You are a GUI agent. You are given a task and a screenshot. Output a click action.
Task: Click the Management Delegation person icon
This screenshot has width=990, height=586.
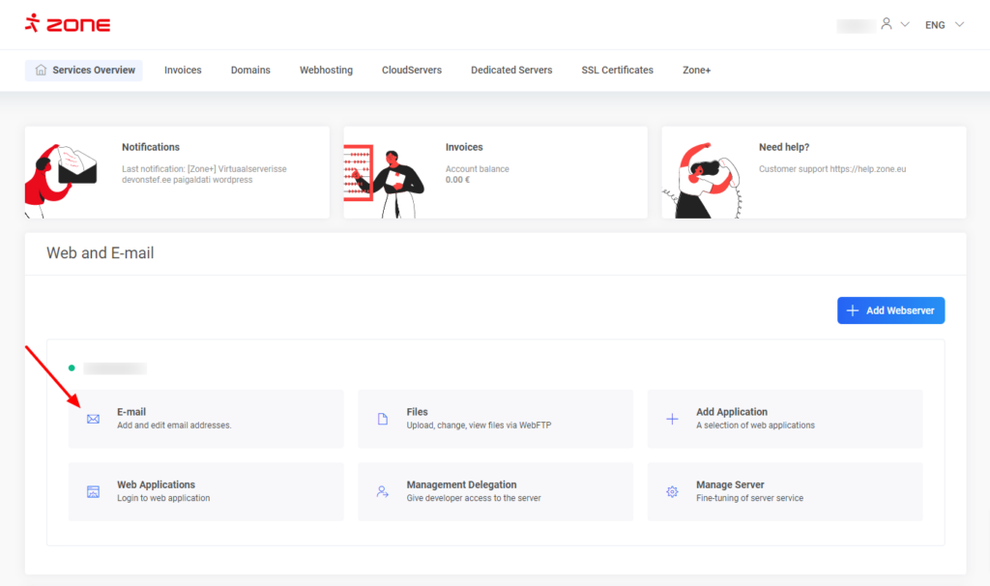click(383, 491)
